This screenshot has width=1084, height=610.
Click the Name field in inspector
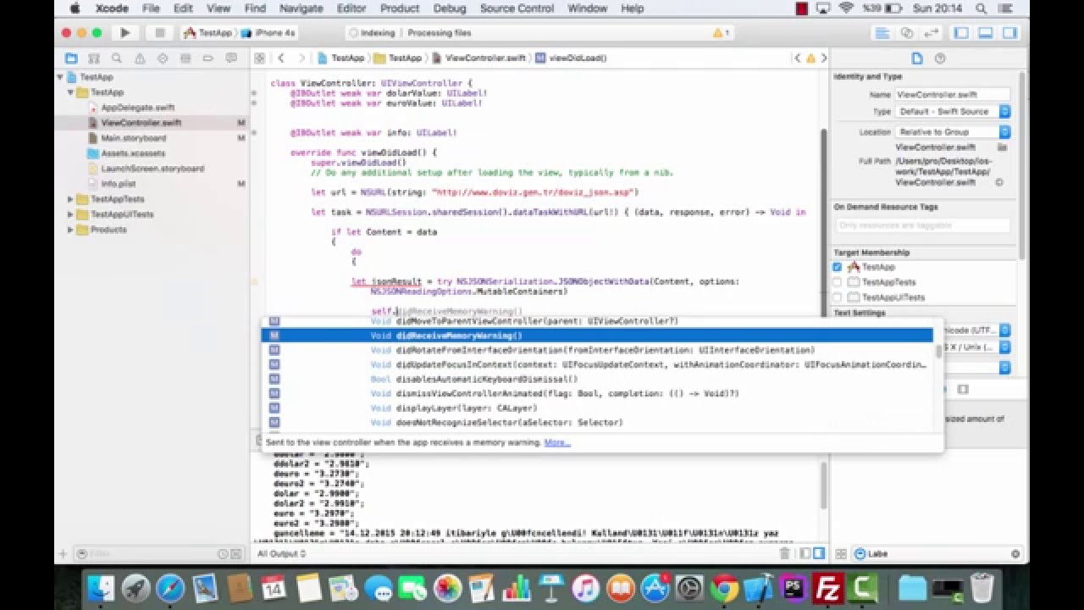tap(953, 95)
